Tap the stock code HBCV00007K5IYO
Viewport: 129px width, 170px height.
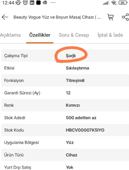click(85, 130)
